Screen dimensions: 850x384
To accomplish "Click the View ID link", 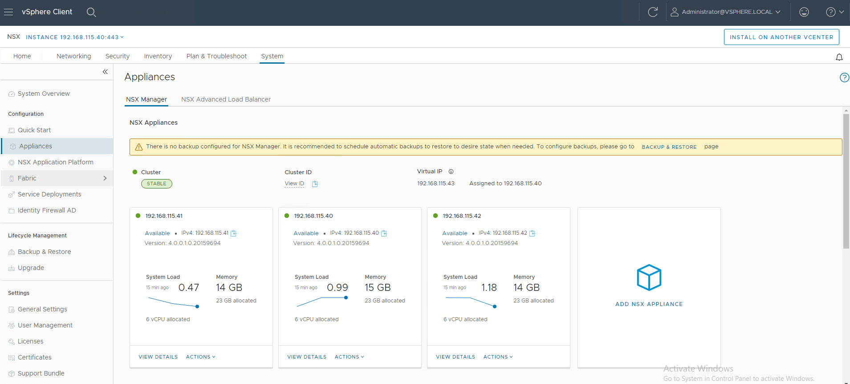I will tap(294, 184).
